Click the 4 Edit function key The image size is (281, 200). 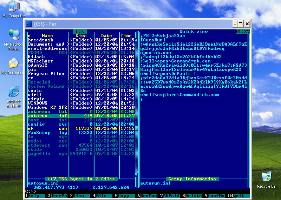(102, 196)
